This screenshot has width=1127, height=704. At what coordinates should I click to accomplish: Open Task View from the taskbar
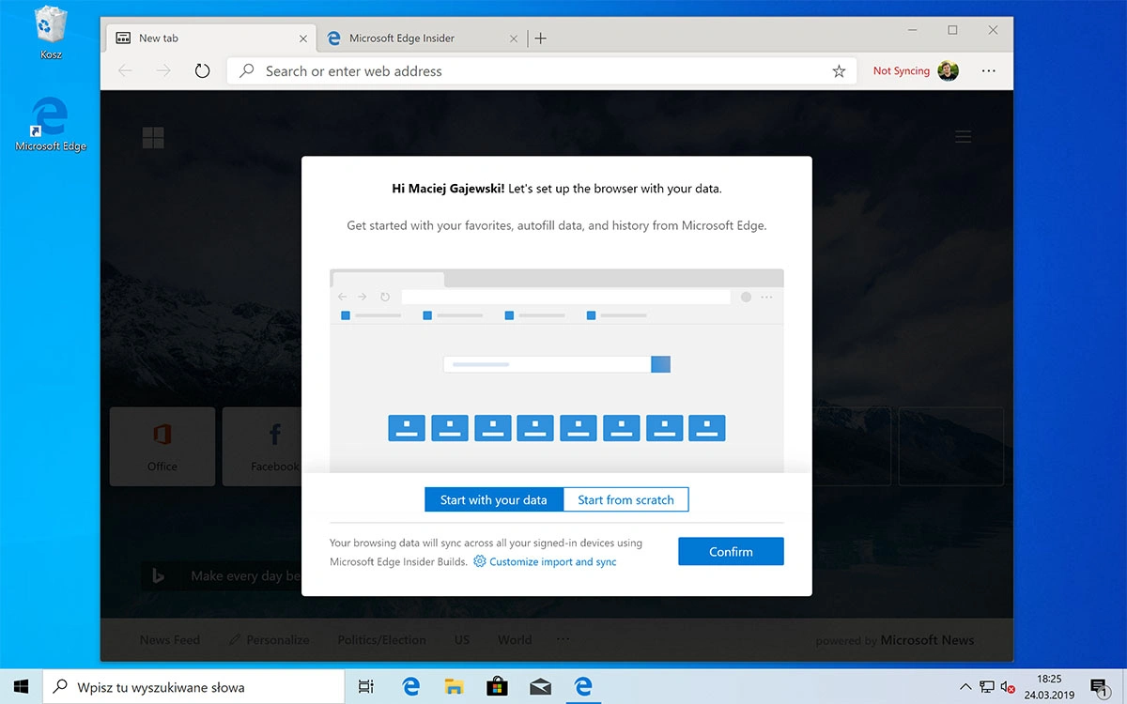[x=366, y=686]
